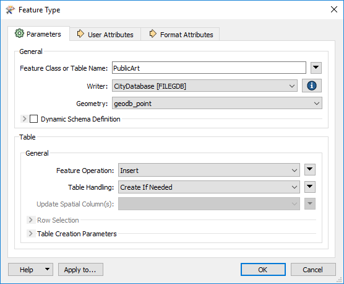Expand the Row Selection section

click(30, 220)
